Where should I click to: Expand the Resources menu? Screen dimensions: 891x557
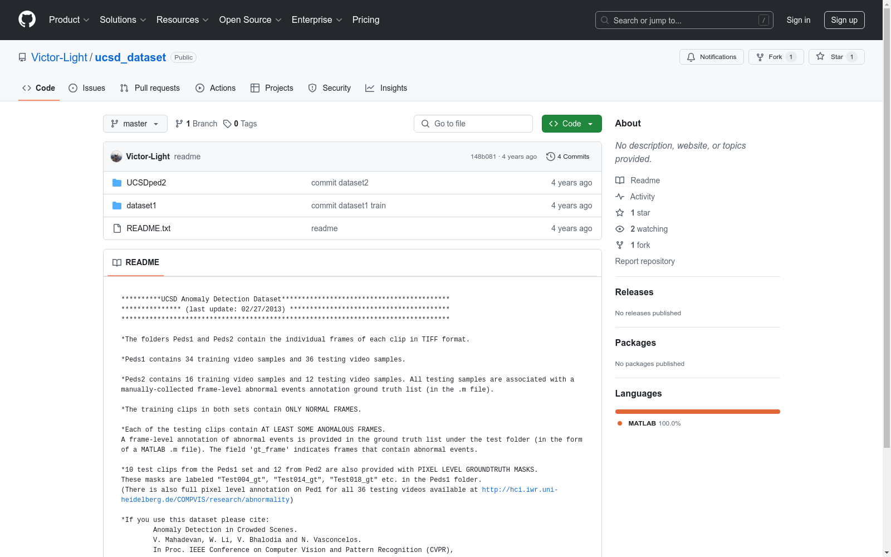click(183, 20)
